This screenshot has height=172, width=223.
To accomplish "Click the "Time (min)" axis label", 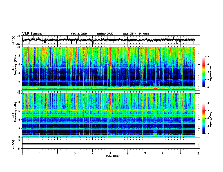I will pyautogui.click(x=113, y=156).
